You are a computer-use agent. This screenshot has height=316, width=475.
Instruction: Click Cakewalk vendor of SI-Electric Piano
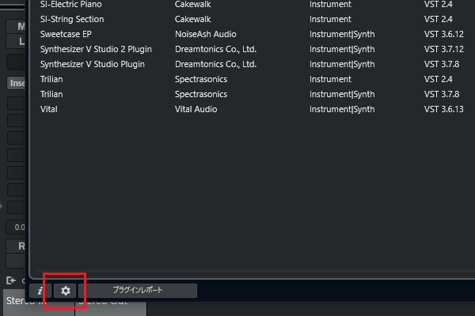(x=192, y=4)
